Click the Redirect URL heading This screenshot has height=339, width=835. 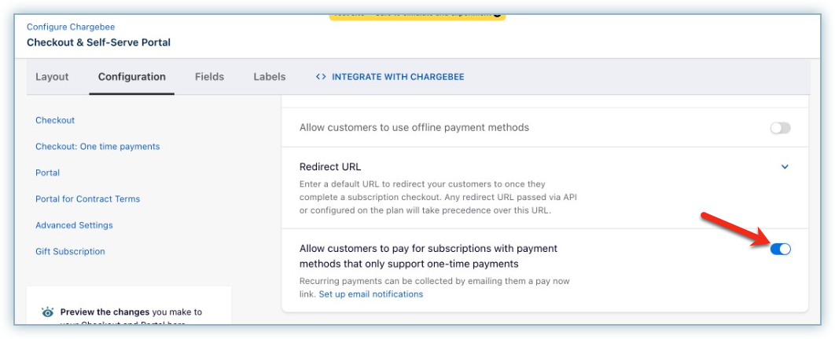330,167
